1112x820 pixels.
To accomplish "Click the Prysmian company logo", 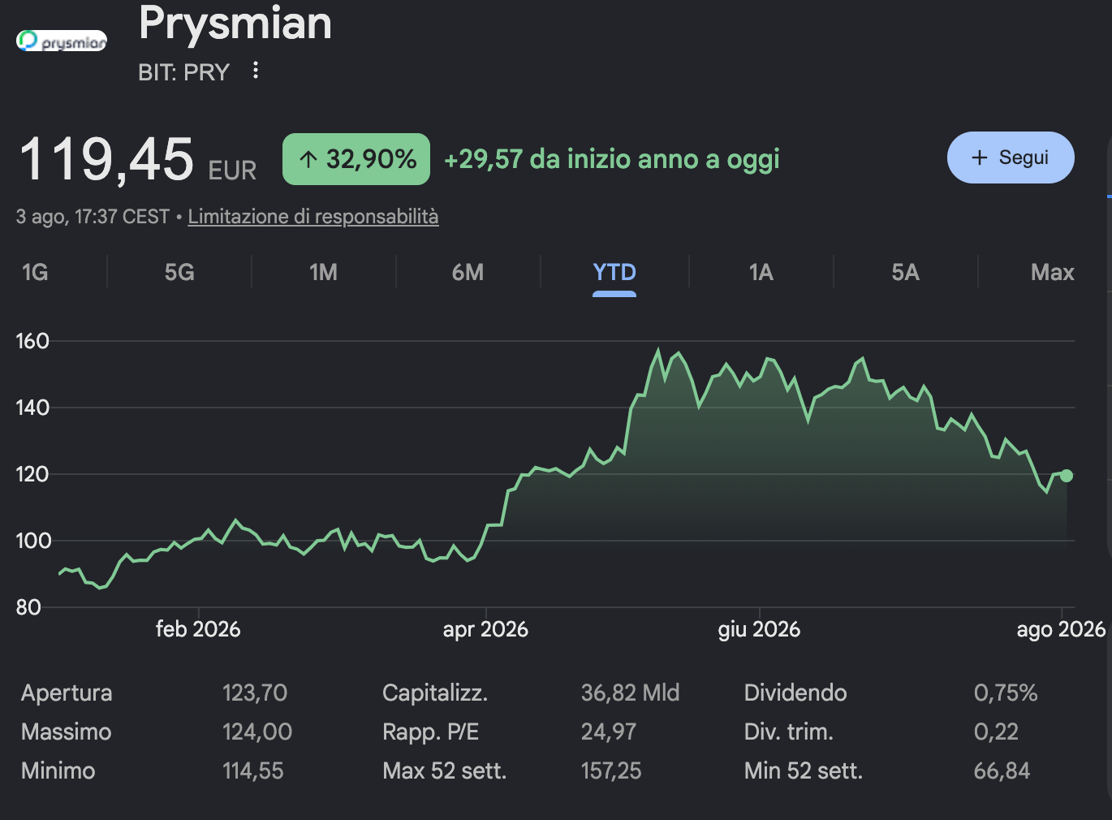I will tap(62, 41).
